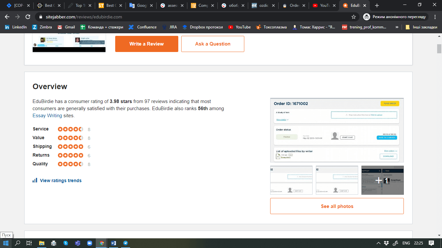442x248 pixels.
Task: Open the Essay Writing category link
Action: click(x=47, y=115)
